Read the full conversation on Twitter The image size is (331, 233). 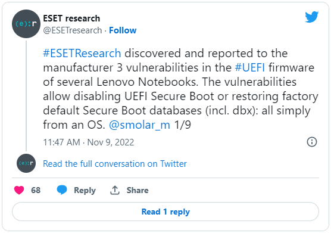pos(115,164)
